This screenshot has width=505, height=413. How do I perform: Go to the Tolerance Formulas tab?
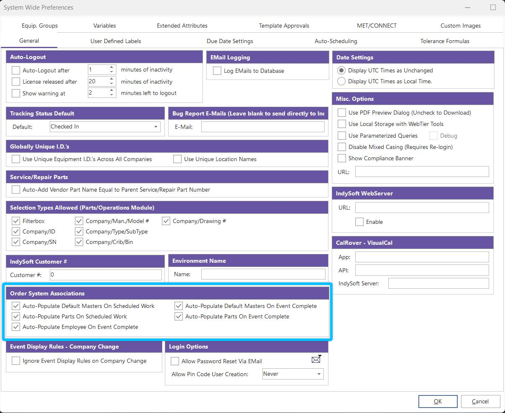point(444,41)
